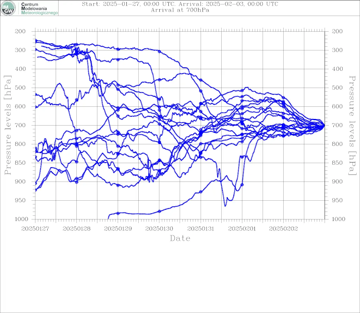The width and height of the screenshot is (360, 313).
Task: Click the right axis 850 label
Action: (x=337, y=163)
